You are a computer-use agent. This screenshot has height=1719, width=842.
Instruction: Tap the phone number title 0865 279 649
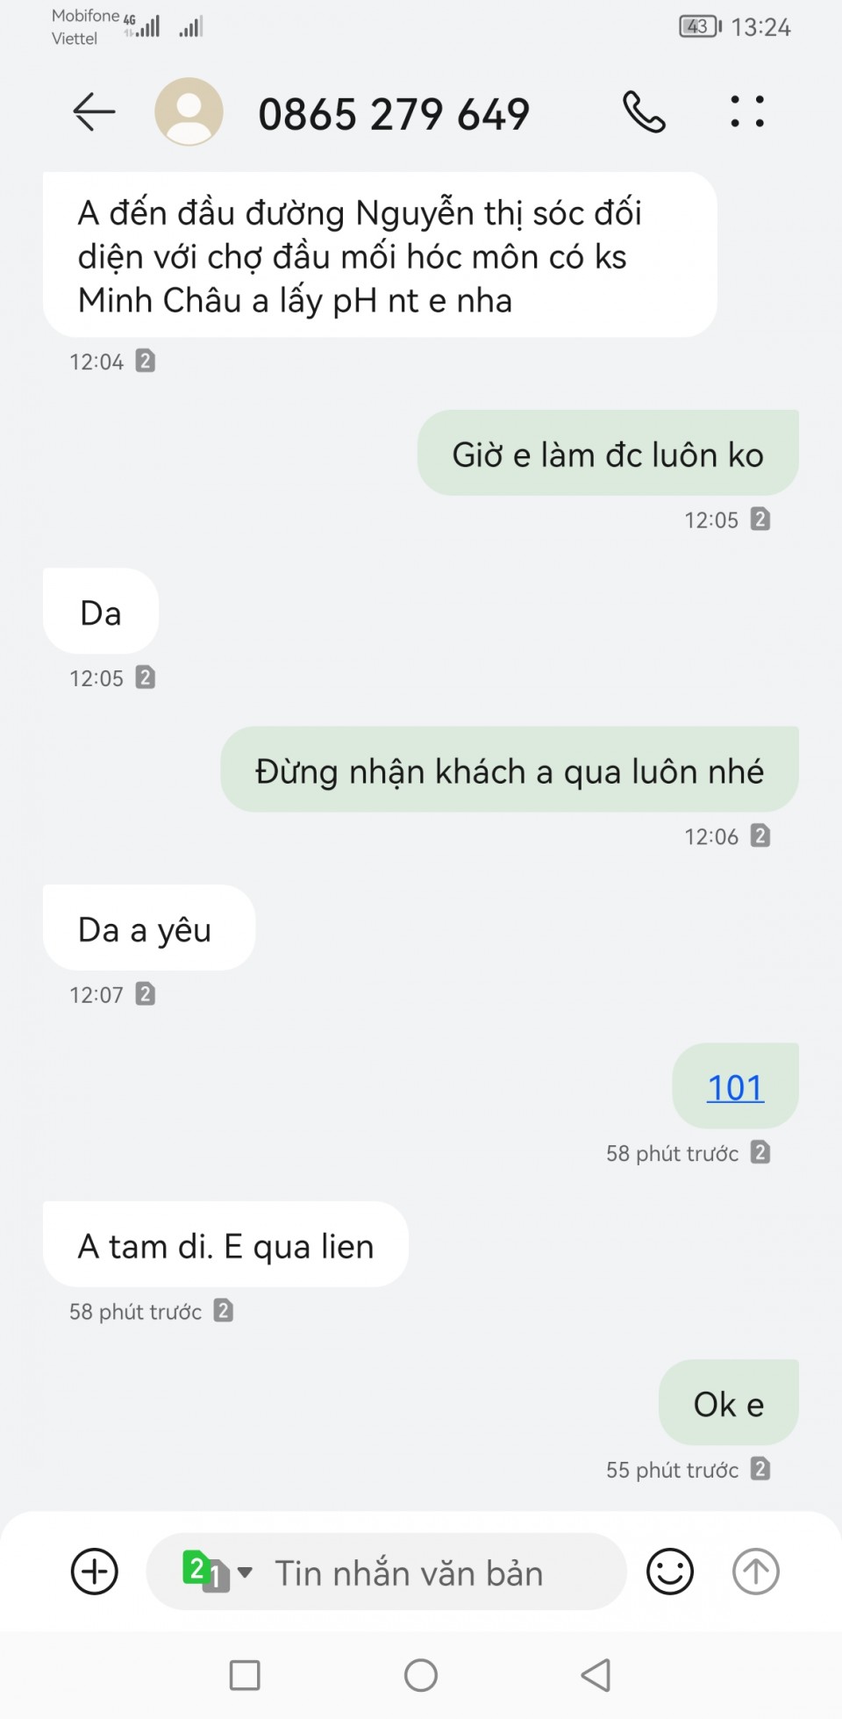(x=394, y=114)
